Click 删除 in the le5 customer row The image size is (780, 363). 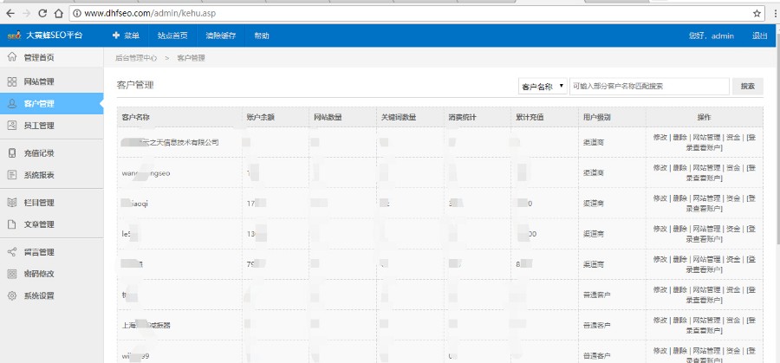pos(679,229)
